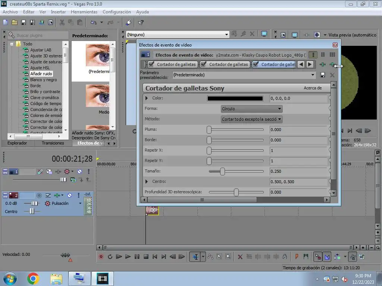
Task: Toggle the Auto crossfades icon
Action: [x=327, y=257]
